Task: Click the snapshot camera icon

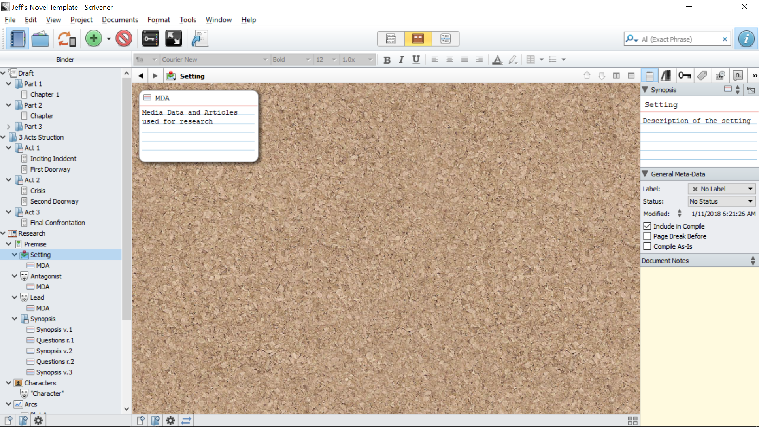Action: click(x=720, y=76)
